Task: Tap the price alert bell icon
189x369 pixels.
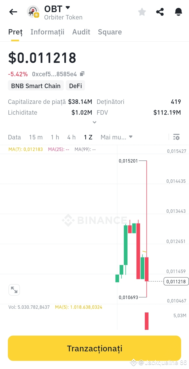Action: click(178, 12)
